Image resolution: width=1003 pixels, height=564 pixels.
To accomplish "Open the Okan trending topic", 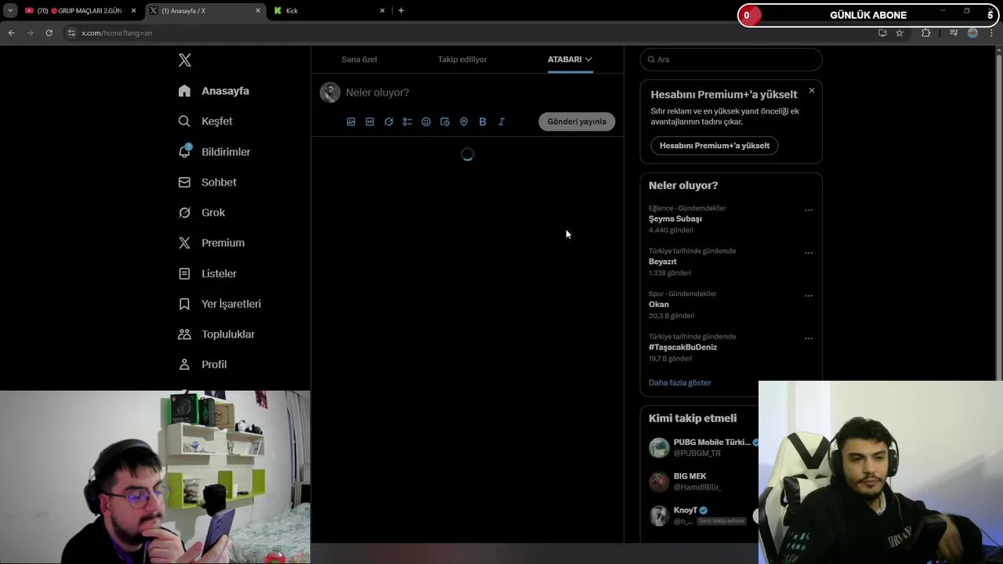I will tap(659, 305).
